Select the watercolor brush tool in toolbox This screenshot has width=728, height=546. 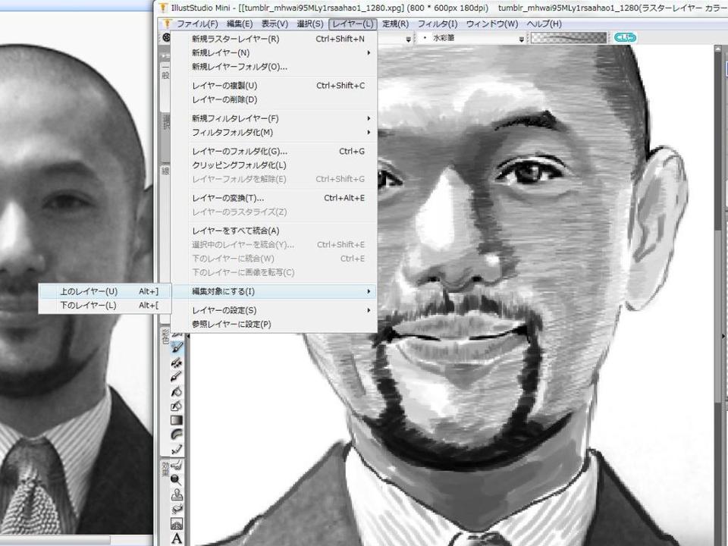(x=177, y=347)
